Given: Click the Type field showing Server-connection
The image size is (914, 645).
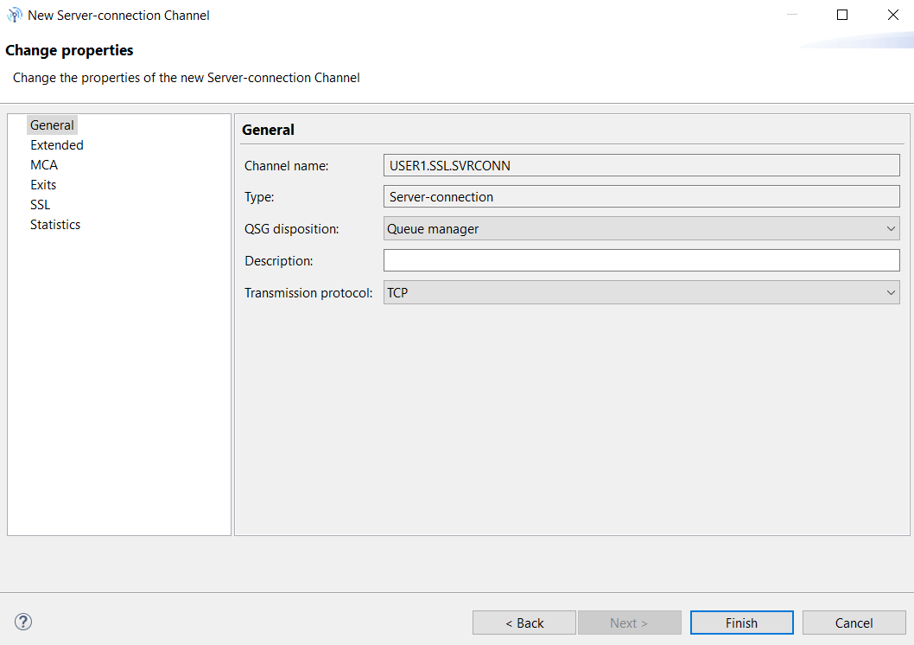Looking at the screenshot, I should pos(641,196).
